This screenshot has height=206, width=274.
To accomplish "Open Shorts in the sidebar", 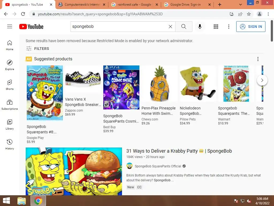I will tap(10, 85).
